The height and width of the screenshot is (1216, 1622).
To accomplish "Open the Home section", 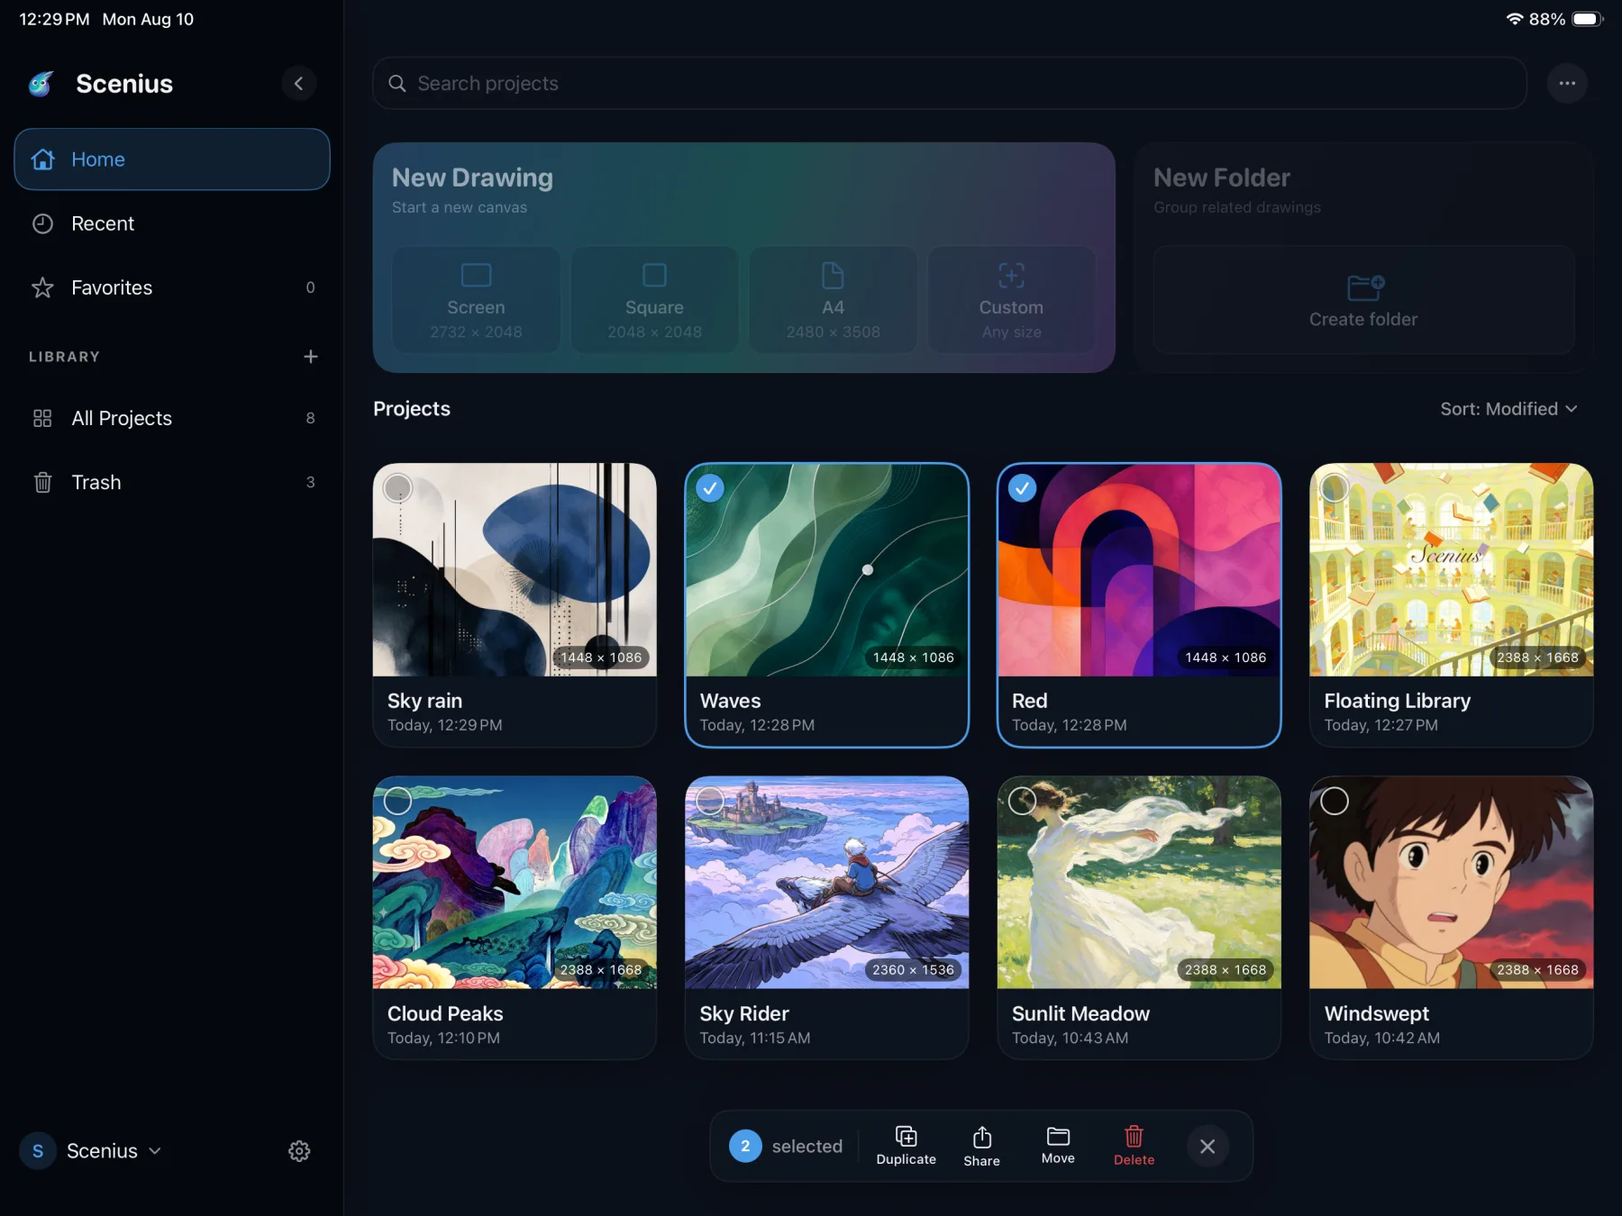I will 172,159.
